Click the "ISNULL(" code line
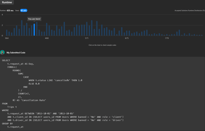Screen dimensions: 205x131 12,67
